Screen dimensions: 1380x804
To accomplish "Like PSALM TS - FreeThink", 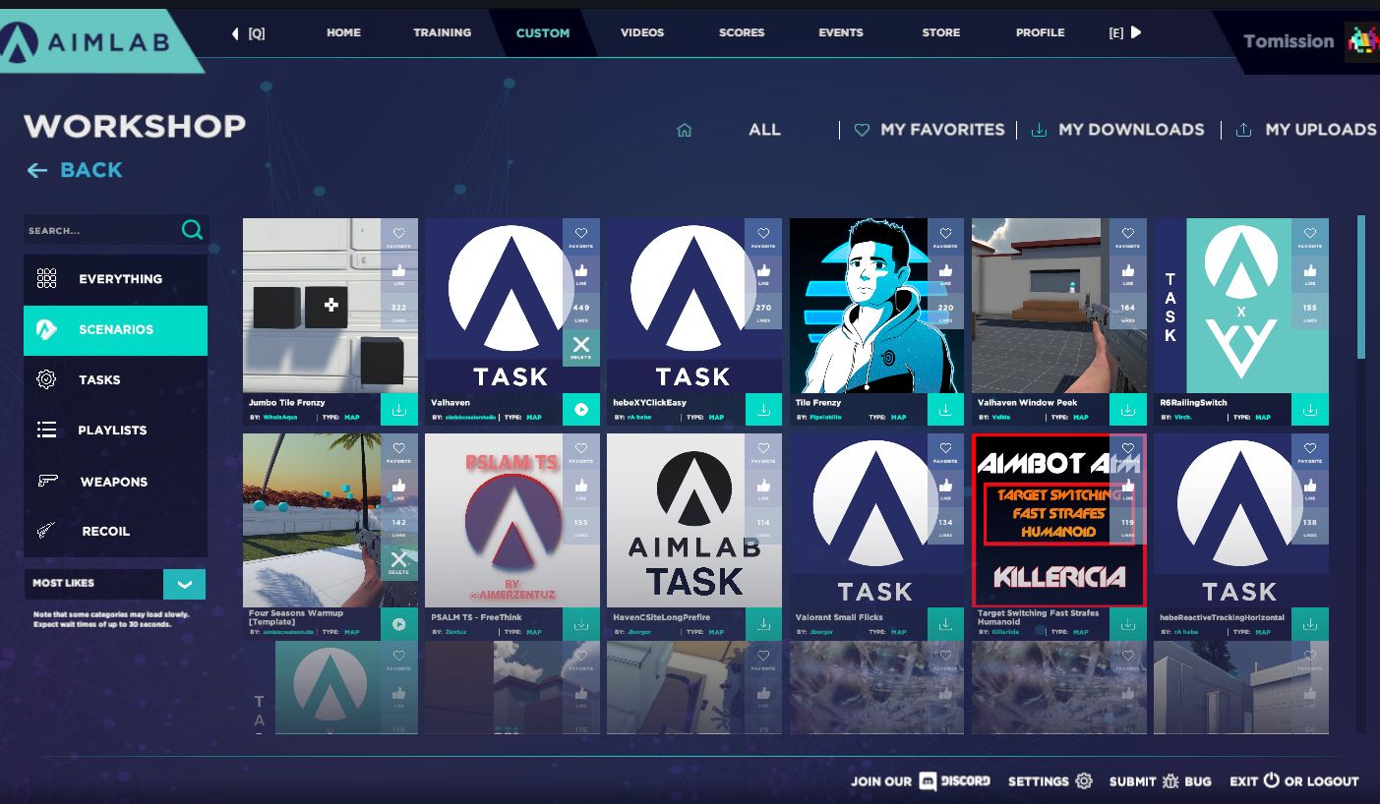I will (x=581, y=488).
